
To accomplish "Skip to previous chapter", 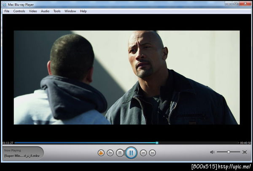I will [143, 153].
